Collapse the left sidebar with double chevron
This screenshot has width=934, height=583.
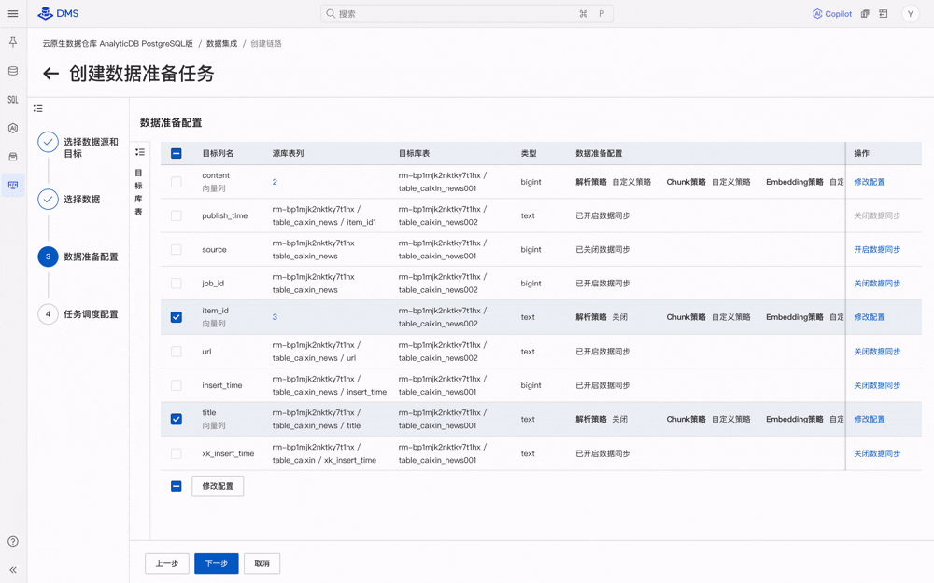(13, 569)
